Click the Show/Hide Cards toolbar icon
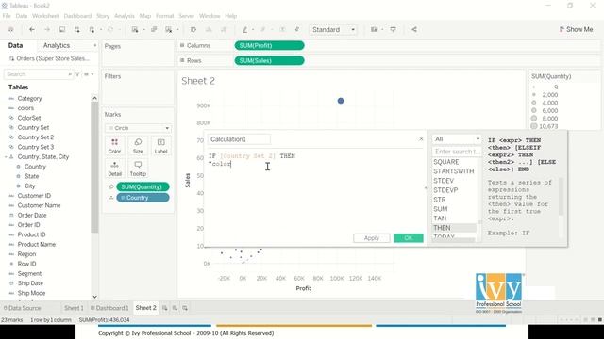This screenshot has width=604, height=339. [374, 29]
